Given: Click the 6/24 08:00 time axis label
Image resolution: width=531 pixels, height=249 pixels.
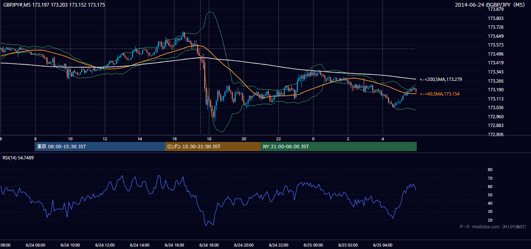Looking at the screenshot, I should [x=35, y=245].
